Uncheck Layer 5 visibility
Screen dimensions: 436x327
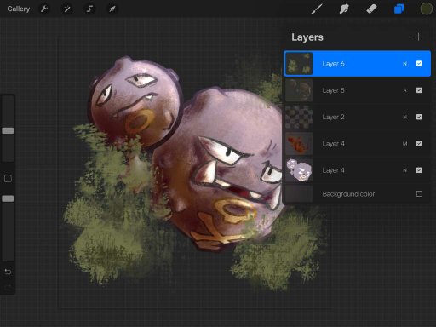419,90
